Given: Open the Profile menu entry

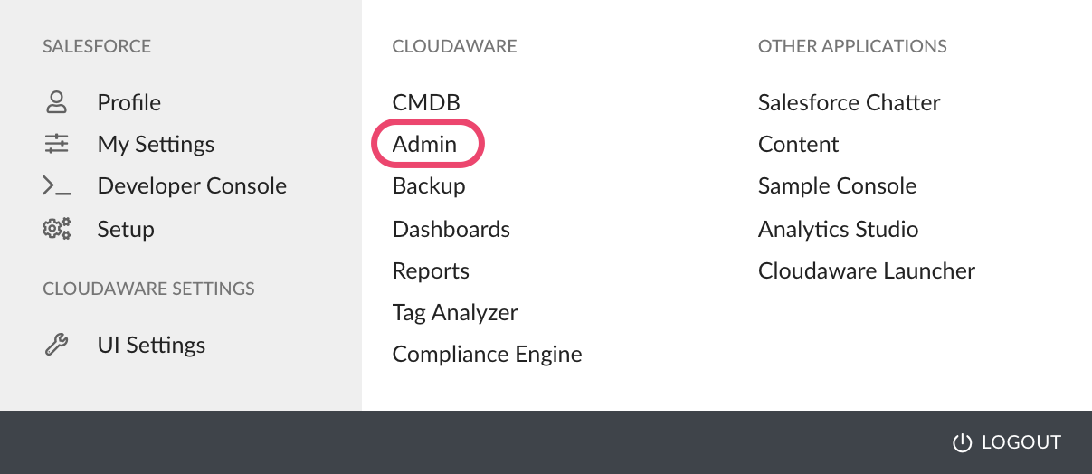Looking at the screenshot, I should coord(129,102).
